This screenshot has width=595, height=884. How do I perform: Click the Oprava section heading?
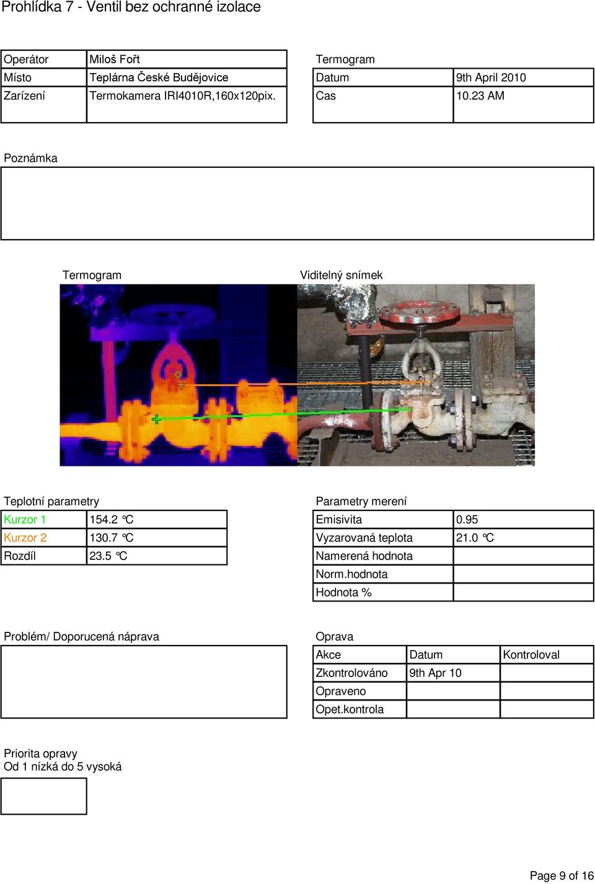click(335, 637)
